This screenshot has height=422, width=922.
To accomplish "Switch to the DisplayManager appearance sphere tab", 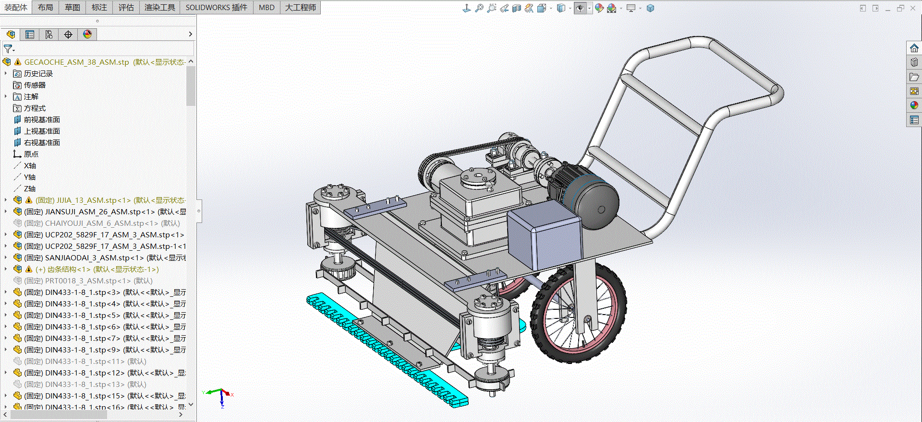I will (x=87, y=35).
